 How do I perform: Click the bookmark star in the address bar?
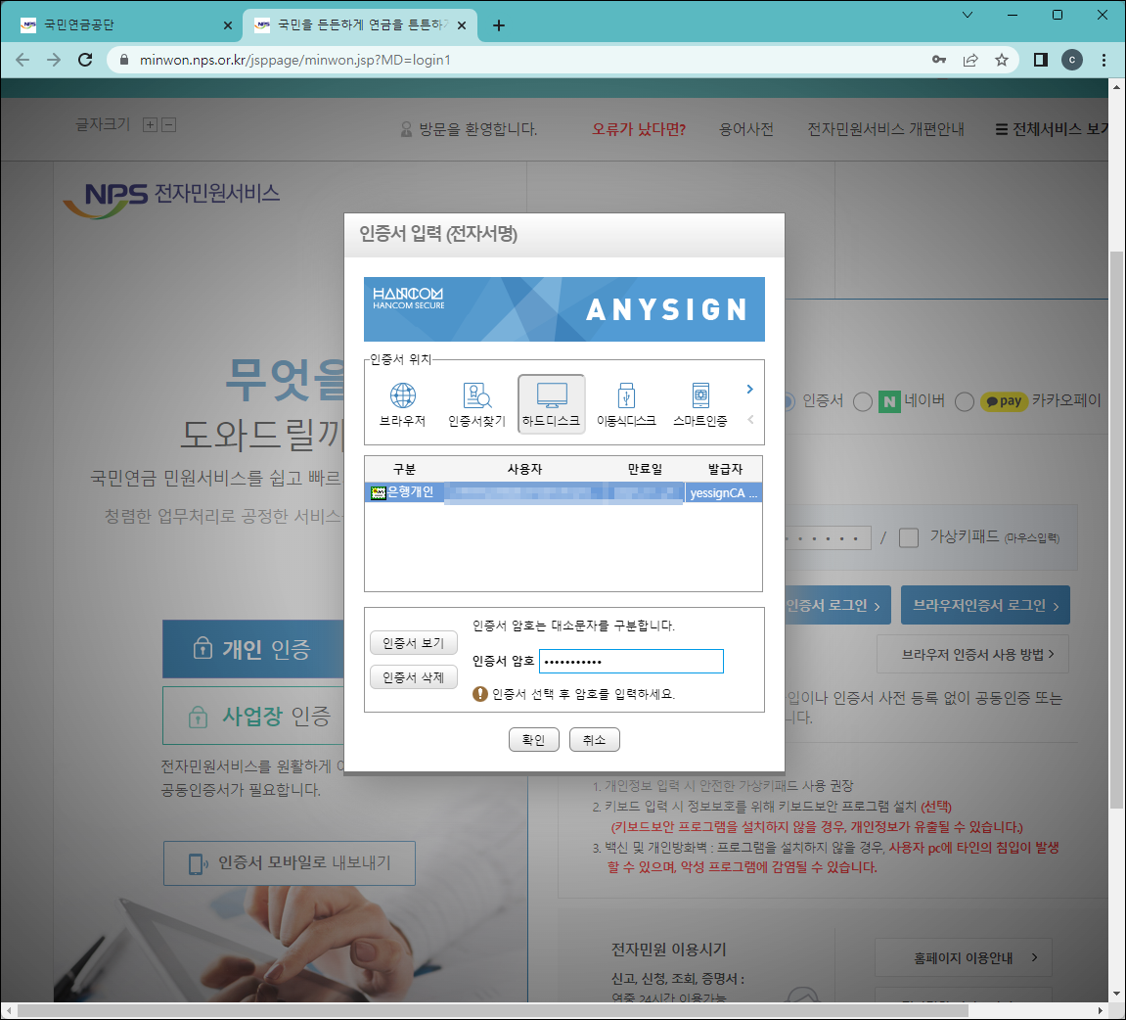click(1001, 60)
